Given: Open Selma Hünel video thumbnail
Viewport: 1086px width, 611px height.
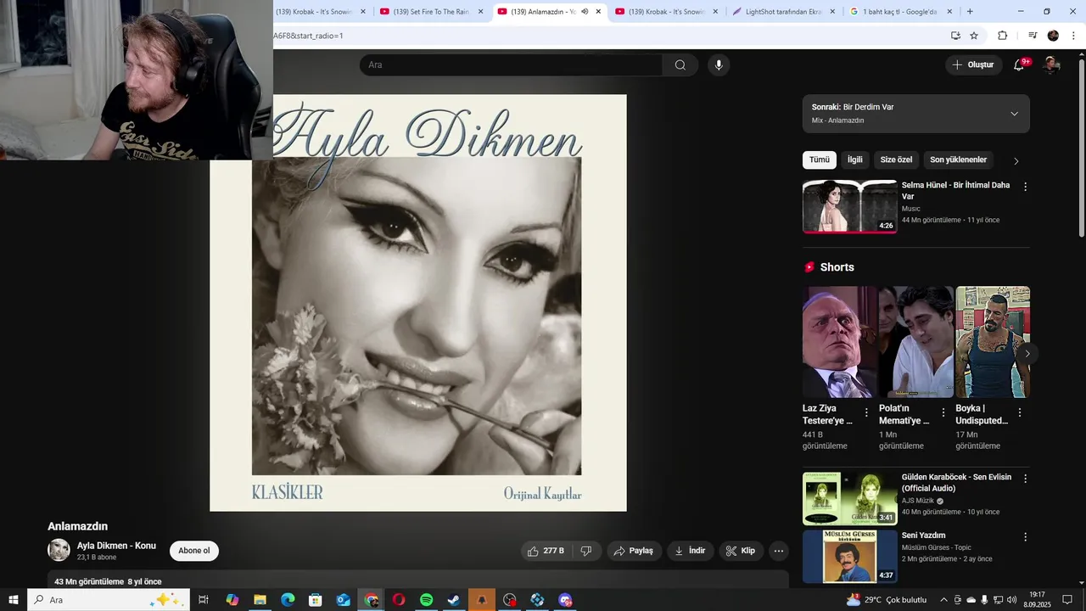Looking at the screenshot, I should pyautogui.click(x=849, y=206).
